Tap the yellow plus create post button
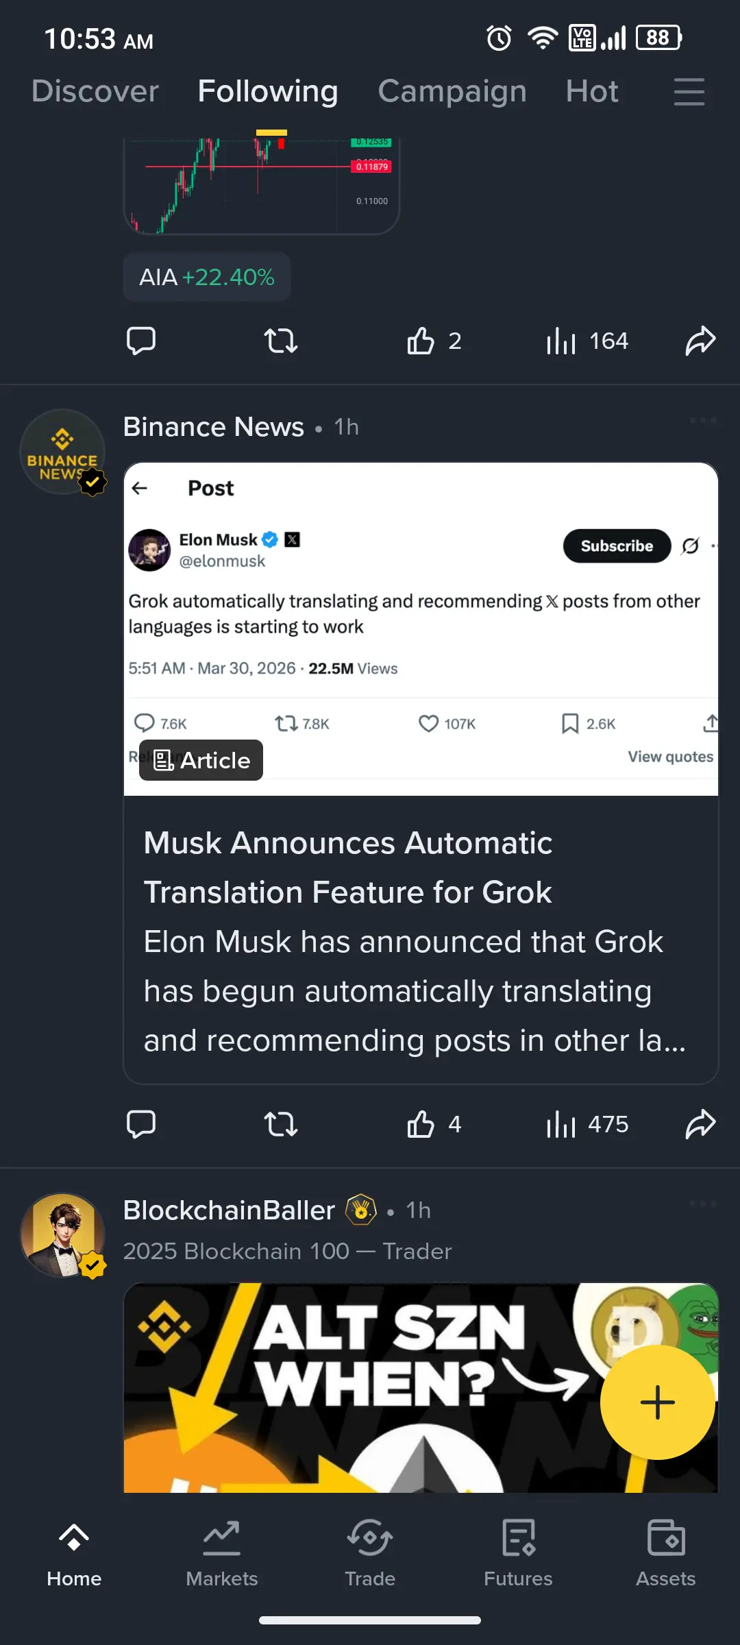 (x=657, y=1402)
